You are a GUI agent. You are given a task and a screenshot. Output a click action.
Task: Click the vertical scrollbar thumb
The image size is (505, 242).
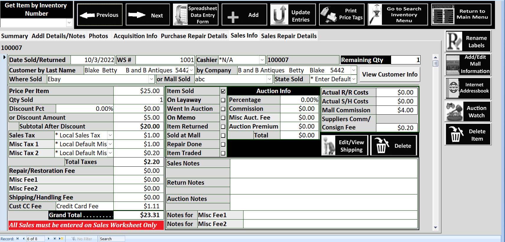tap(435, 63)
